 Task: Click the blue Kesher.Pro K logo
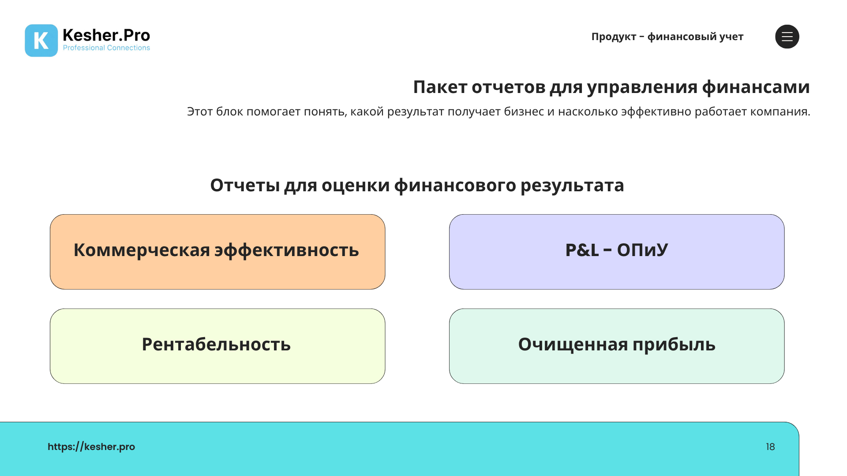pyautogui.click(x=41, y=41)
